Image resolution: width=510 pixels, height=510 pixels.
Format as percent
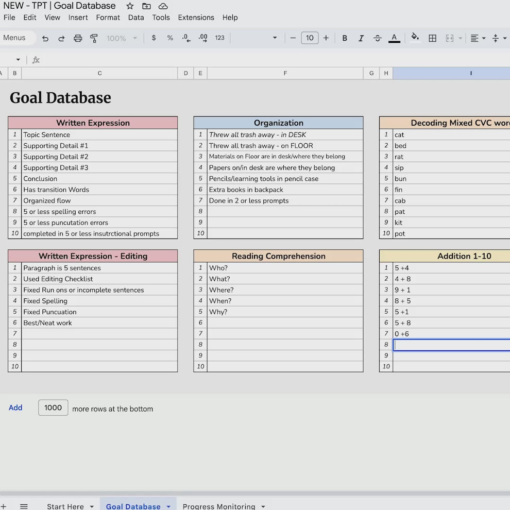pos(170,38)
